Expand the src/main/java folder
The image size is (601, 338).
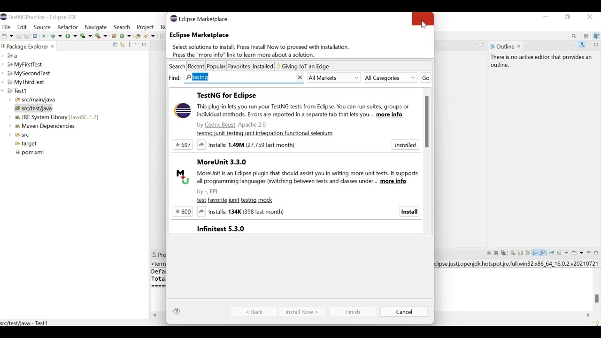point(10,100)
